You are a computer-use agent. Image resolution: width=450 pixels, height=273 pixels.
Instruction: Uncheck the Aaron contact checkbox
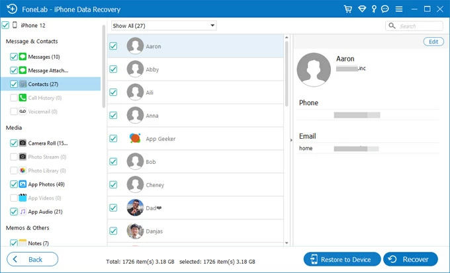tap(113, 46)
